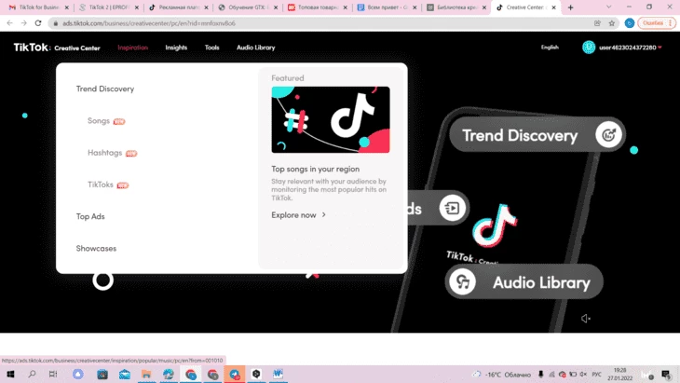The width and height of the screenshot is (680, 383).
Task: Click the Trend Discovery pill on the phone
Action: 537,135
